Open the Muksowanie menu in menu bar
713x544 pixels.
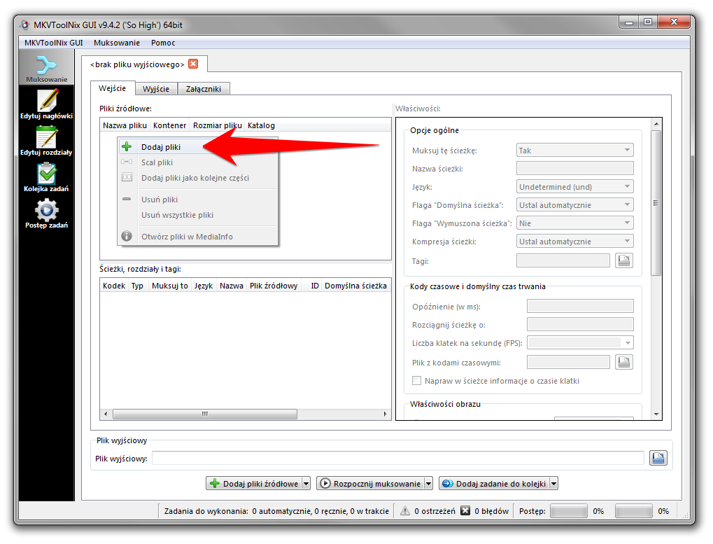(117, 43)
